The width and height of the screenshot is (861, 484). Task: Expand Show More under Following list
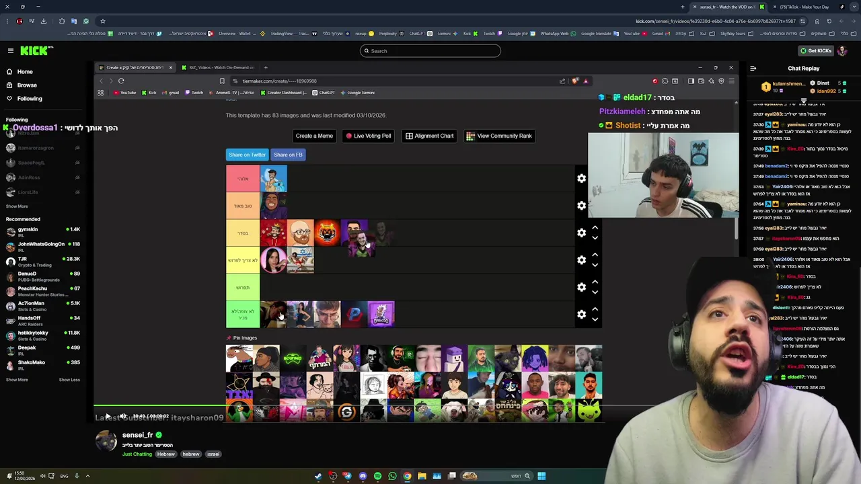(x=17, y=206)
